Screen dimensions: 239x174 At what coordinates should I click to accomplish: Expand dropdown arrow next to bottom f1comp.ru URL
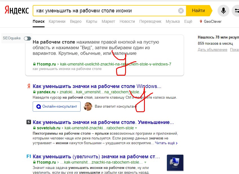click(145, 162)
